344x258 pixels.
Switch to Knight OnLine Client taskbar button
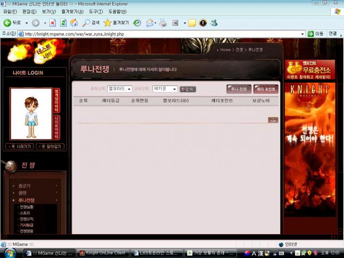click(x=103, y=253)
